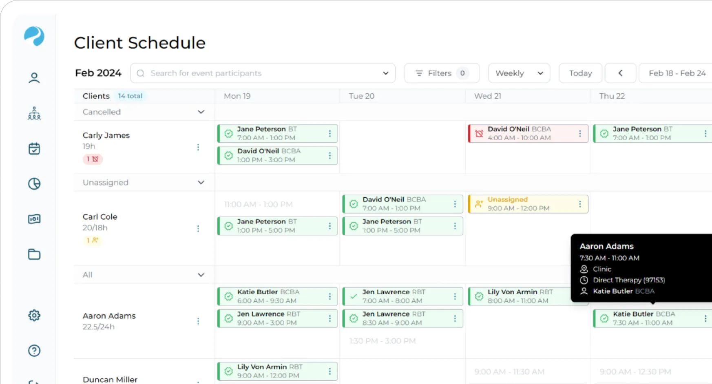The image size is (712, 384).
Task: Open Katie Butler 7:30 AM Thursday event
Action: (652, 318)
